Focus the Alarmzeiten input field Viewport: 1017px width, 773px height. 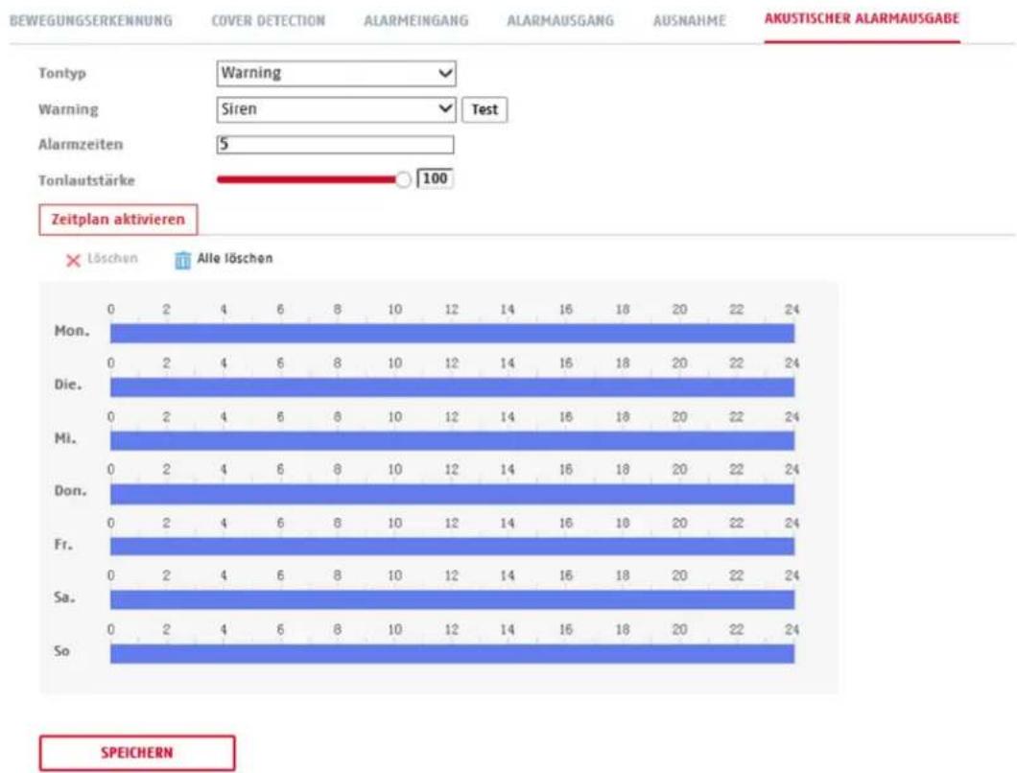336,144
